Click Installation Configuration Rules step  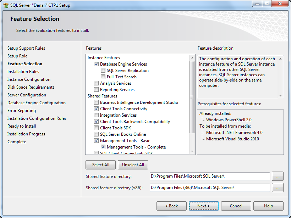(x=37, y=118)
